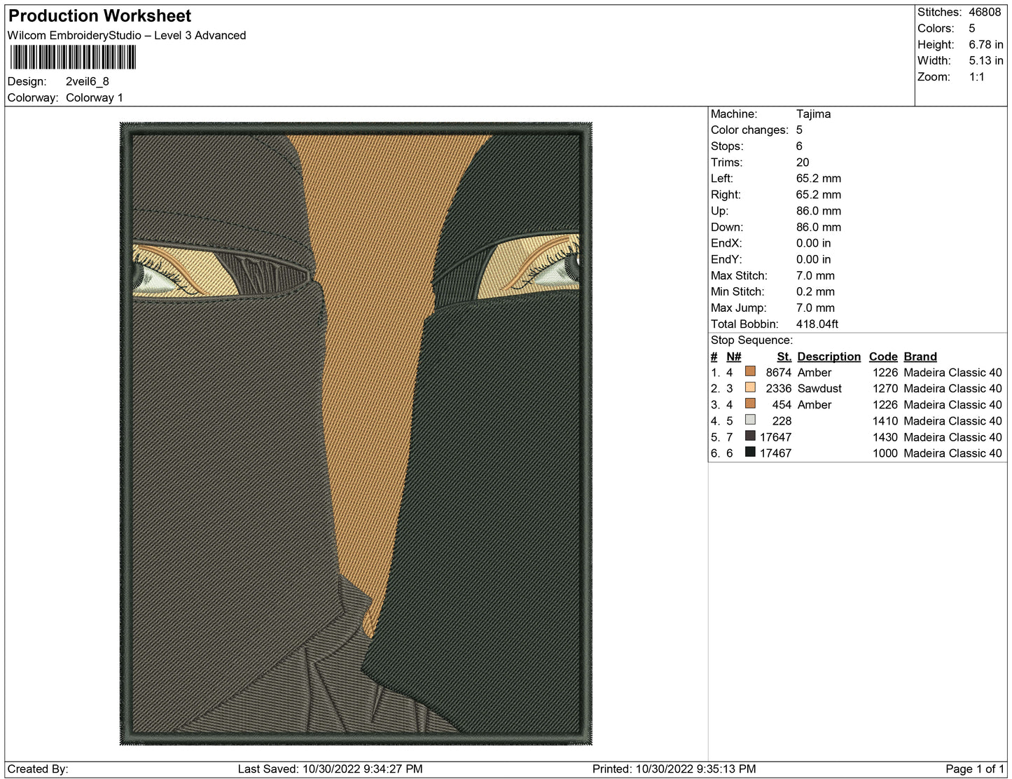Click the embroidery design preview image
This screenshot has width=1012, height=779.
pyautogui.click(x=356, y=434)
